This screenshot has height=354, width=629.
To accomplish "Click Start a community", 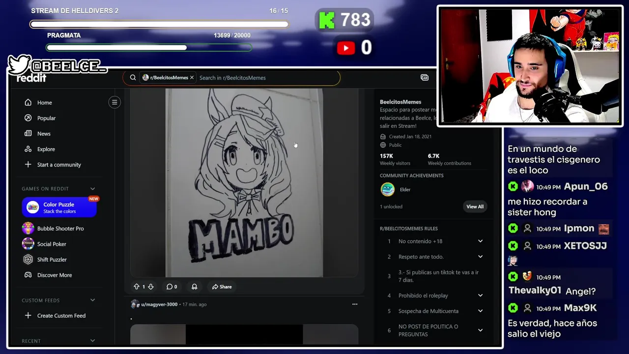I will point(59,165).
